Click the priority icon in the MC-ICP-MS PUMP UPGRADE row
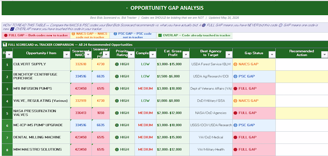 [117, 125]
